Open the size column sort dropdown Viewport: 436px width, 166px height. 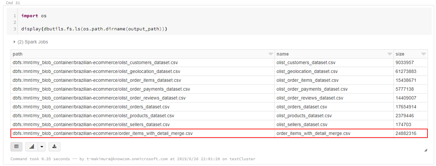pos(424,54)
